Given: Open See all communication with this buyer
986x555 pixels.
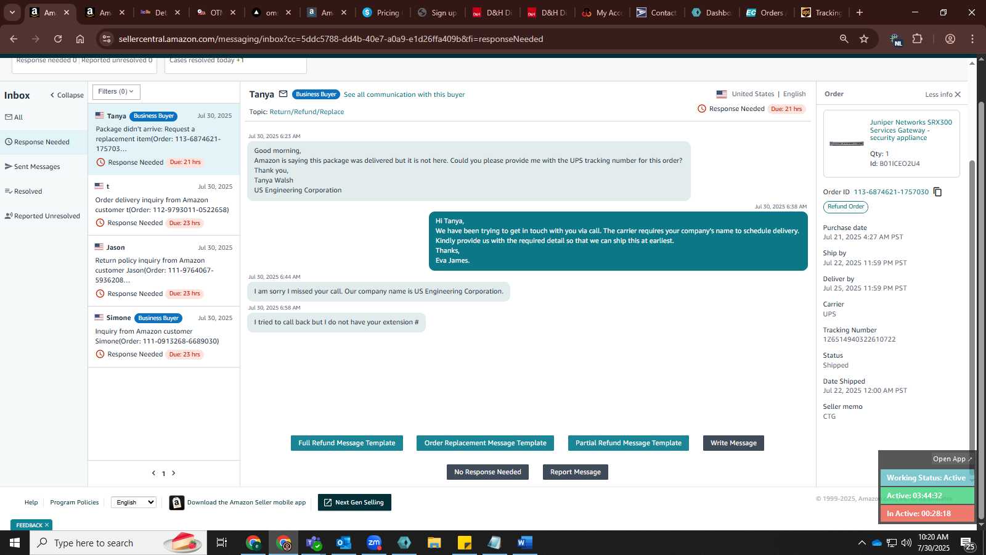Looking at the screenshot, I should [404, 94].
